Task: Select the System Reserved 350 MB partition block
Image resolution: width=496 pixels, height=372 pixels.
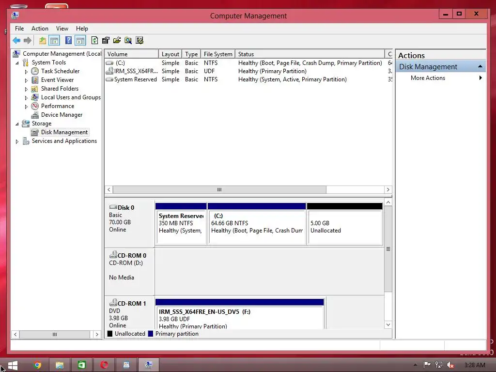Action: (x=181, y=224)
